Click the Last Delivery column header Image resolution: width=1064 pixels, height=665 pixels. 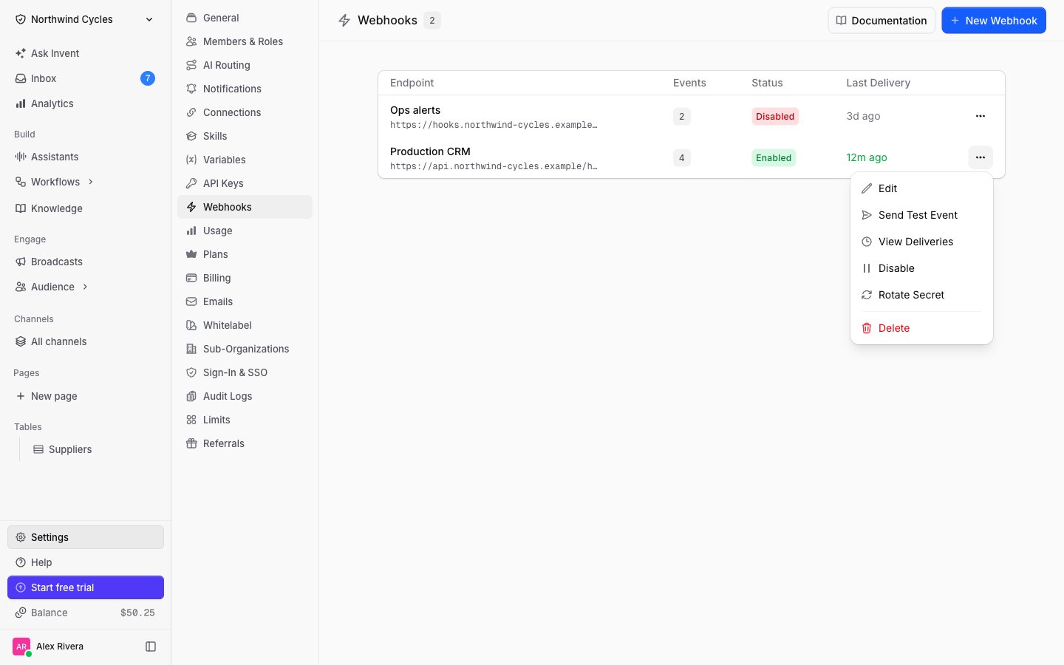pyautogui.click(x=879, y=83)
